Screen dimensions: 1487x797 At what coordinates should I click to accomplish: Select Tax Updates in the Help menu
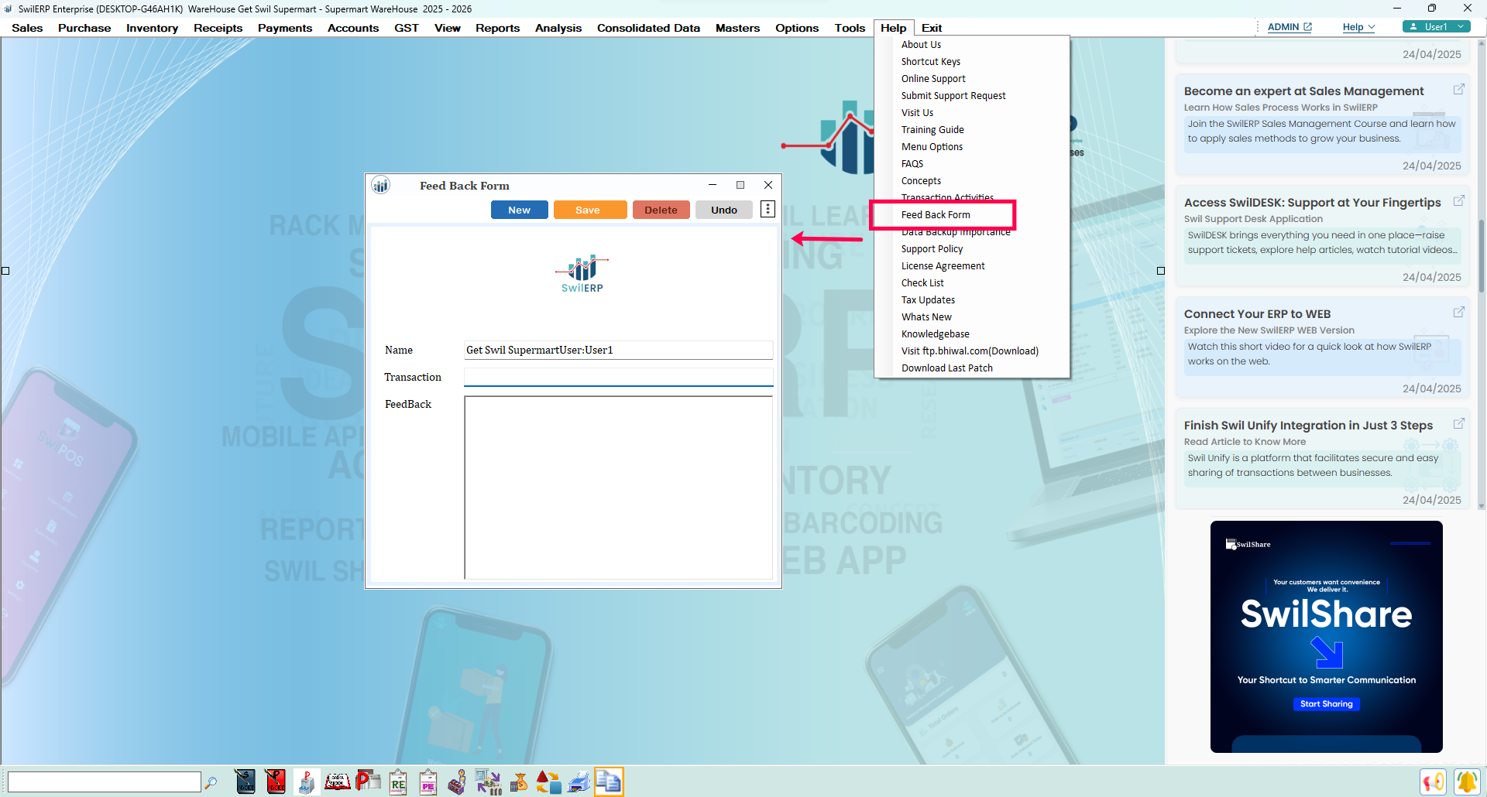[x=928, y=300]
